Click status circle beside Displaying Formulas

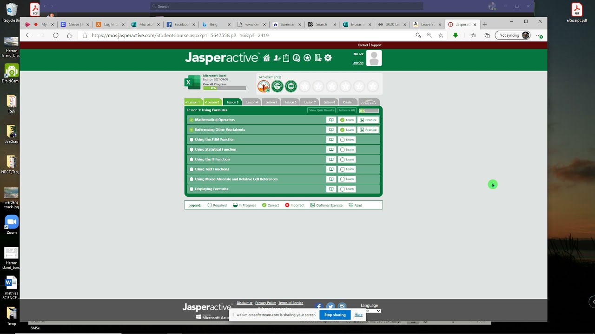[x=192, y=189]
